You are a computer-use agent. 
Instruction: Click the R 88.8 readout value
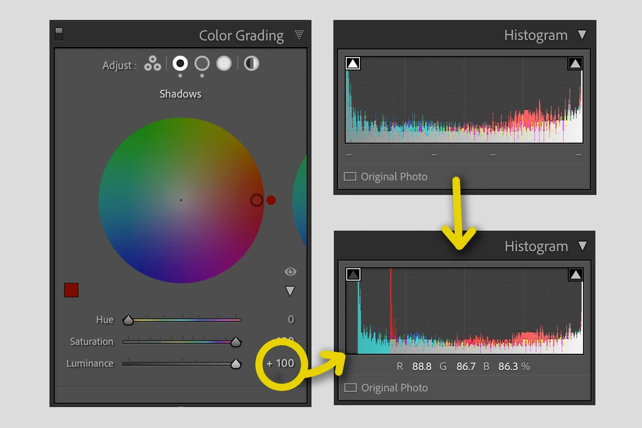pos(422,367)
